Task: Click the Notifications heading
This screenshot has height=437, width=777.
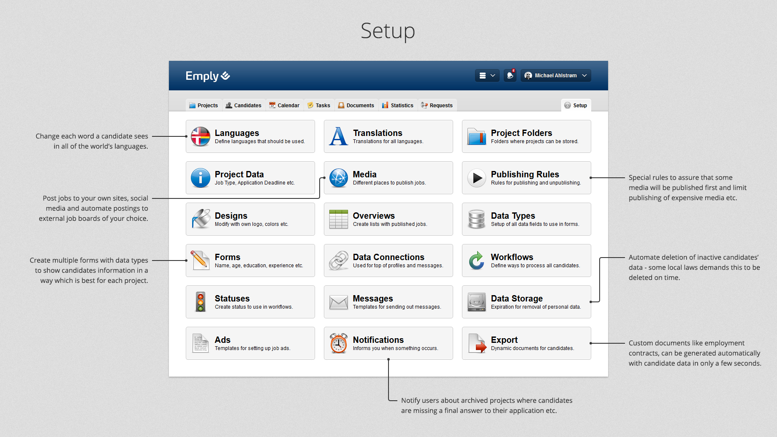Action: pos(378,340)
